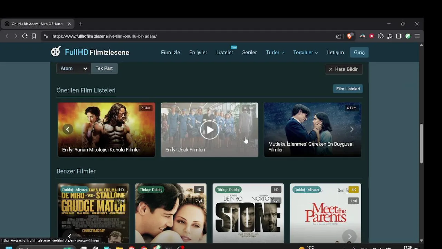Click the Giriş login button
Viewport: 442px width, 249px height.
pos(359,53)
